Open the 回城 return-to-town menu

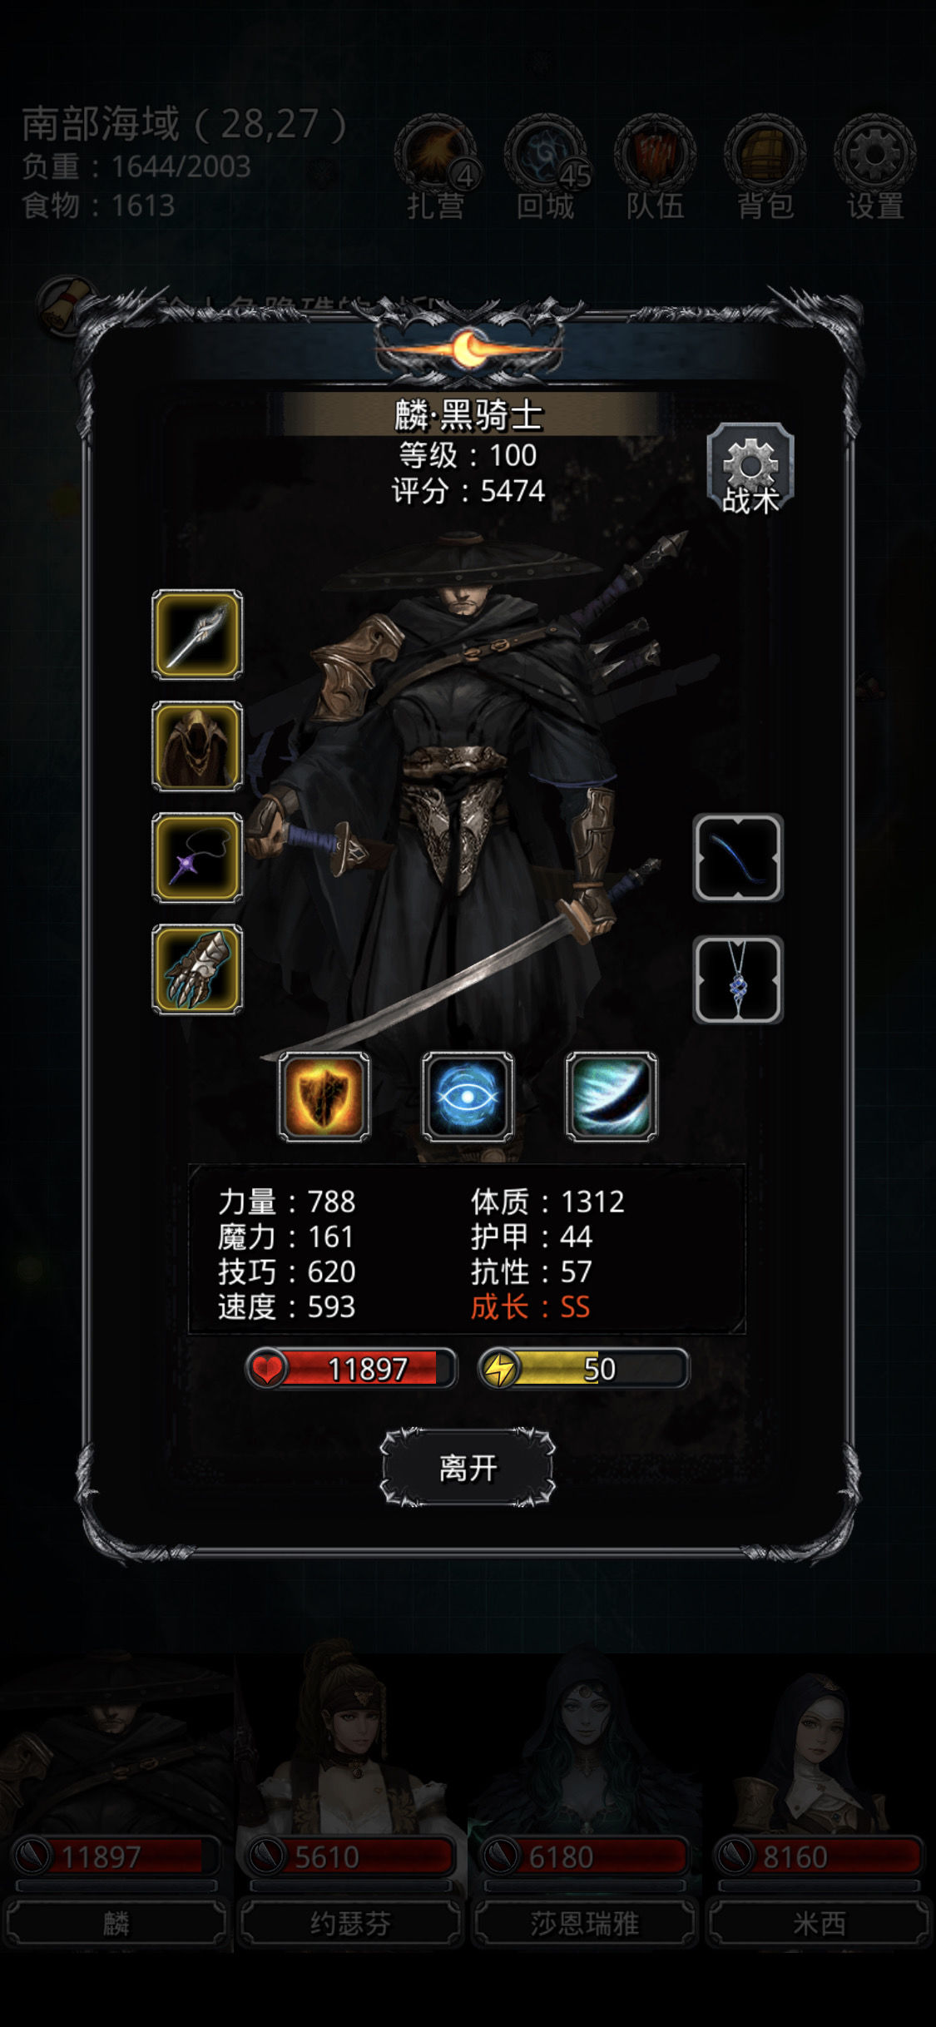tap(546, 168)
